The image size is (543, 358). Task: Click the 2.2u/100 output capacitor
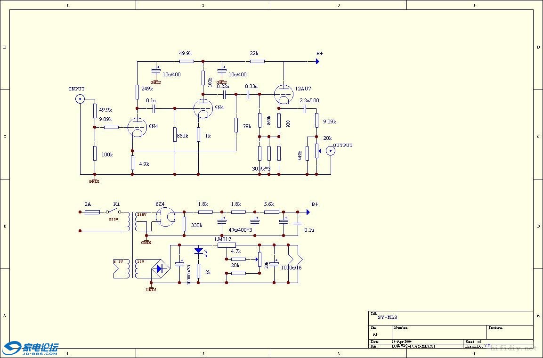coord(305,109)
